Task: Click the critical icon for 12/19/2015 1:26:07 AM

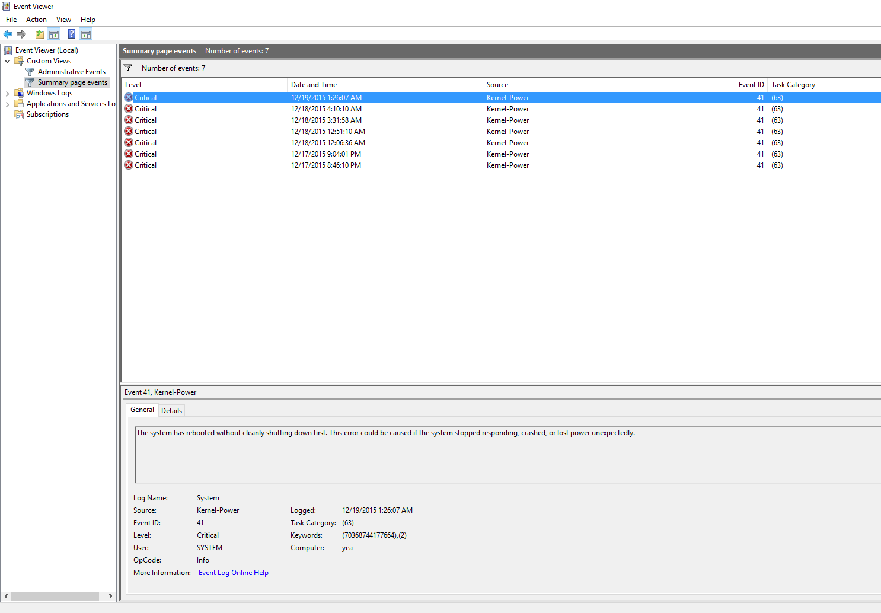Action: (129, 97)
